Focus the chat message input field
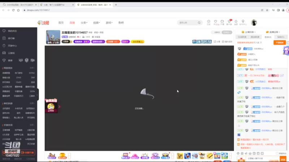This screenshot has height=162, width=289. click(x=263, y=158)
